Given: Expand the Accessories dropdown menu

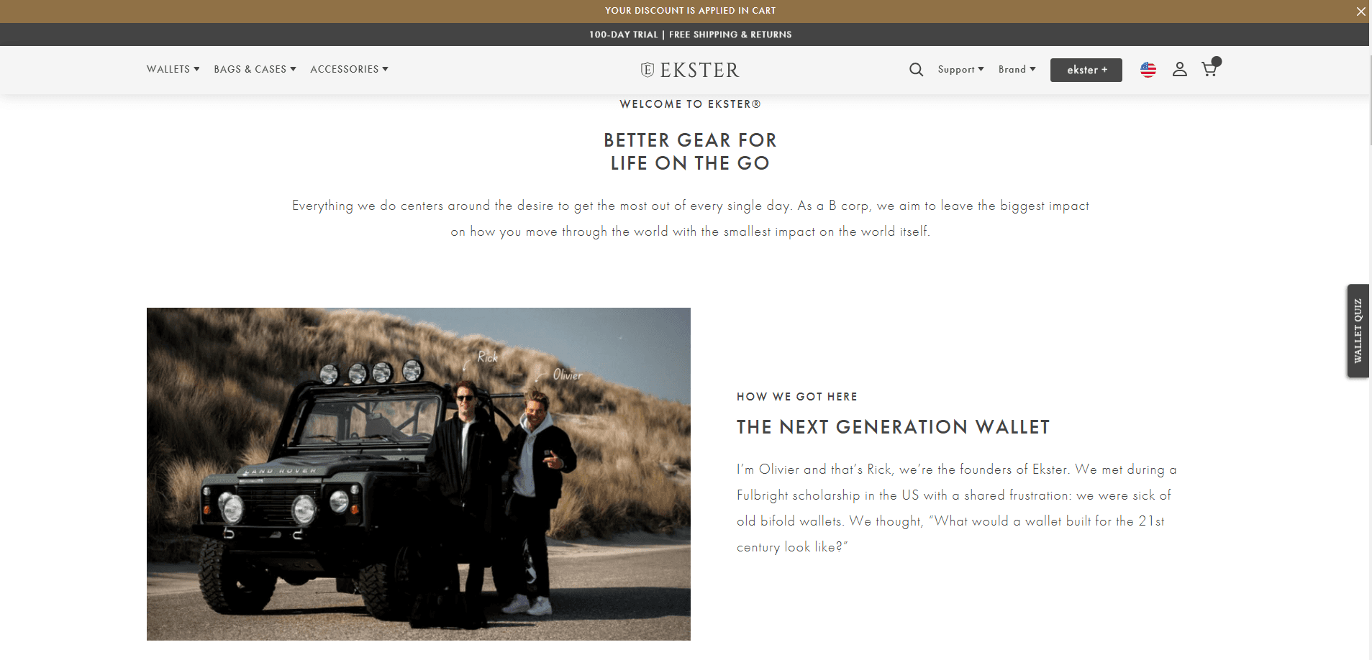Looking at the screenshot, I should pos(349,69).
